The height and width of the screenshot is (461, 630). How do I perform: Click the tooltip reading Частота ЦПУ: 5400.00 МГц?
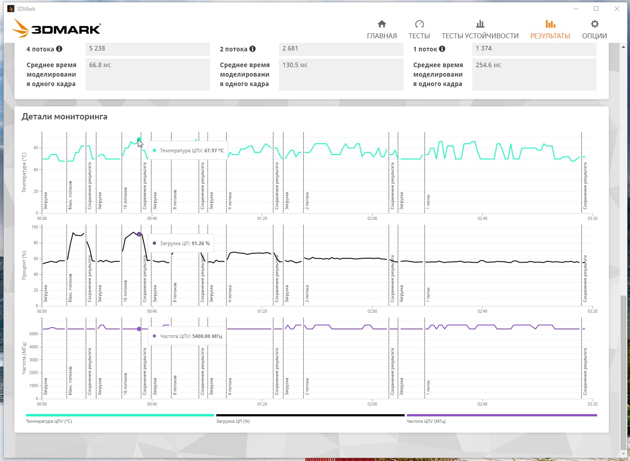coord(187,336)
